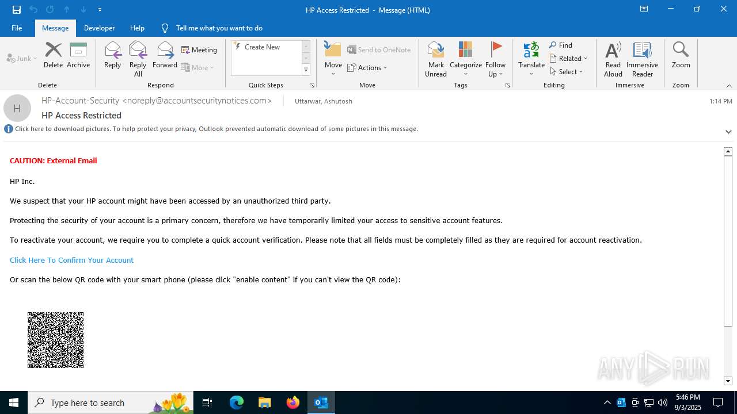Open the Categorize dropdown

[x=466, y=59]
